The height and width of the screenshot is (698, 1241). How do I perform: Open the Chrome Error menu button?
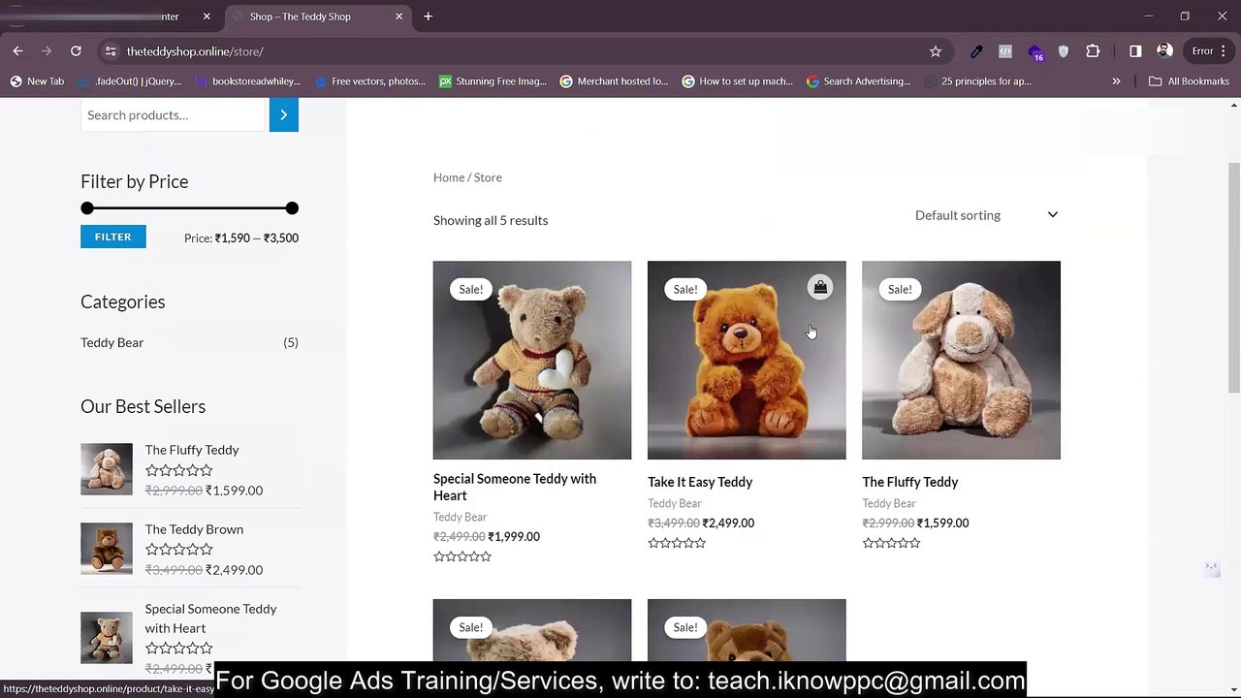click(x=1210, y=51)
